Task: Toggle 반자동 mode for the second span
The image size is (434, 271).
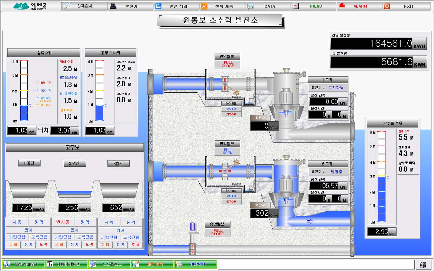Action: [x=63, y=222]
